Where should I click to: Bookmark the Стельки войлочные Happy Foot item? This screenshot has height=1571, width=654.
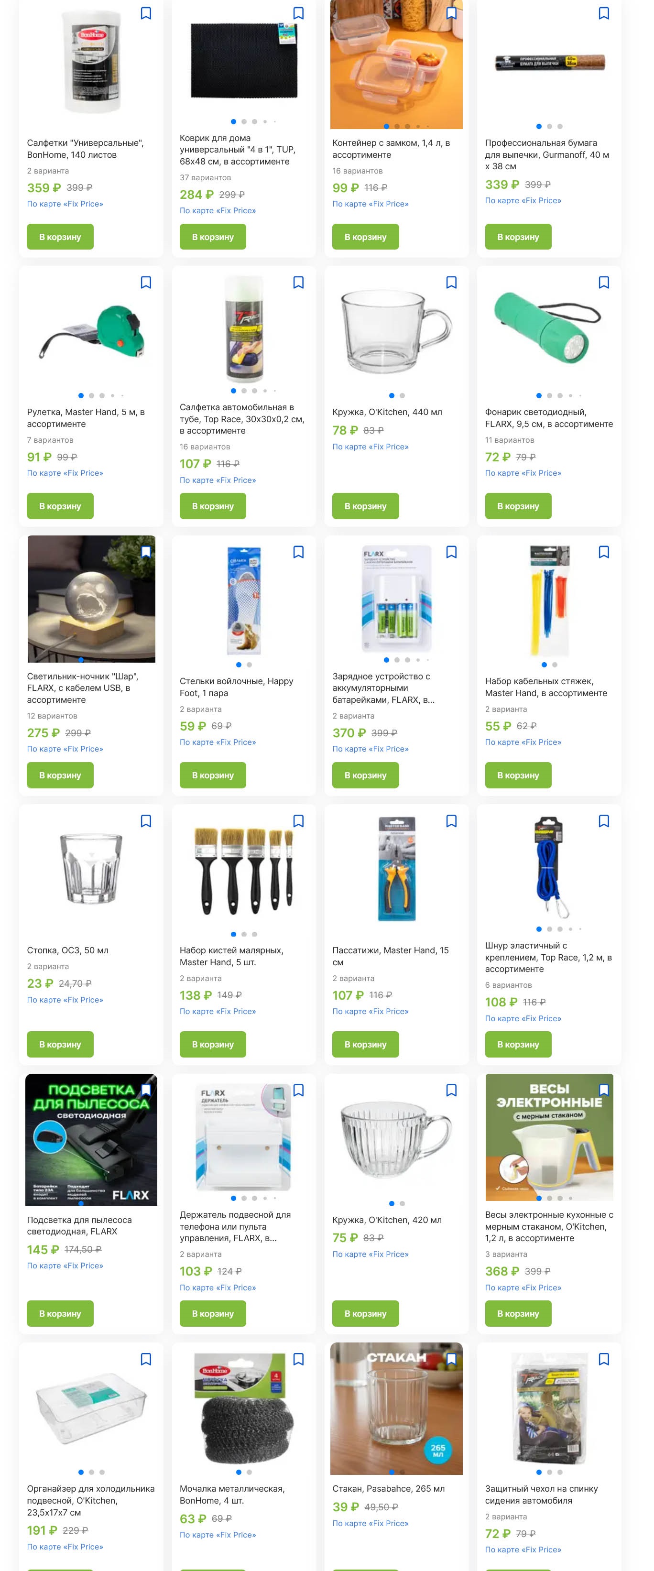pos(298,552)
